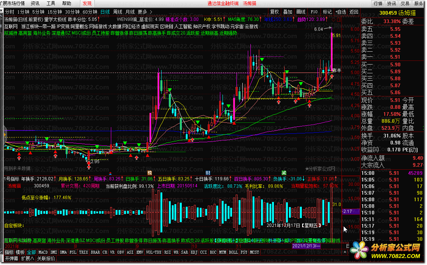
Task: Select the 30分钟 period
Action: pos(72,12)
